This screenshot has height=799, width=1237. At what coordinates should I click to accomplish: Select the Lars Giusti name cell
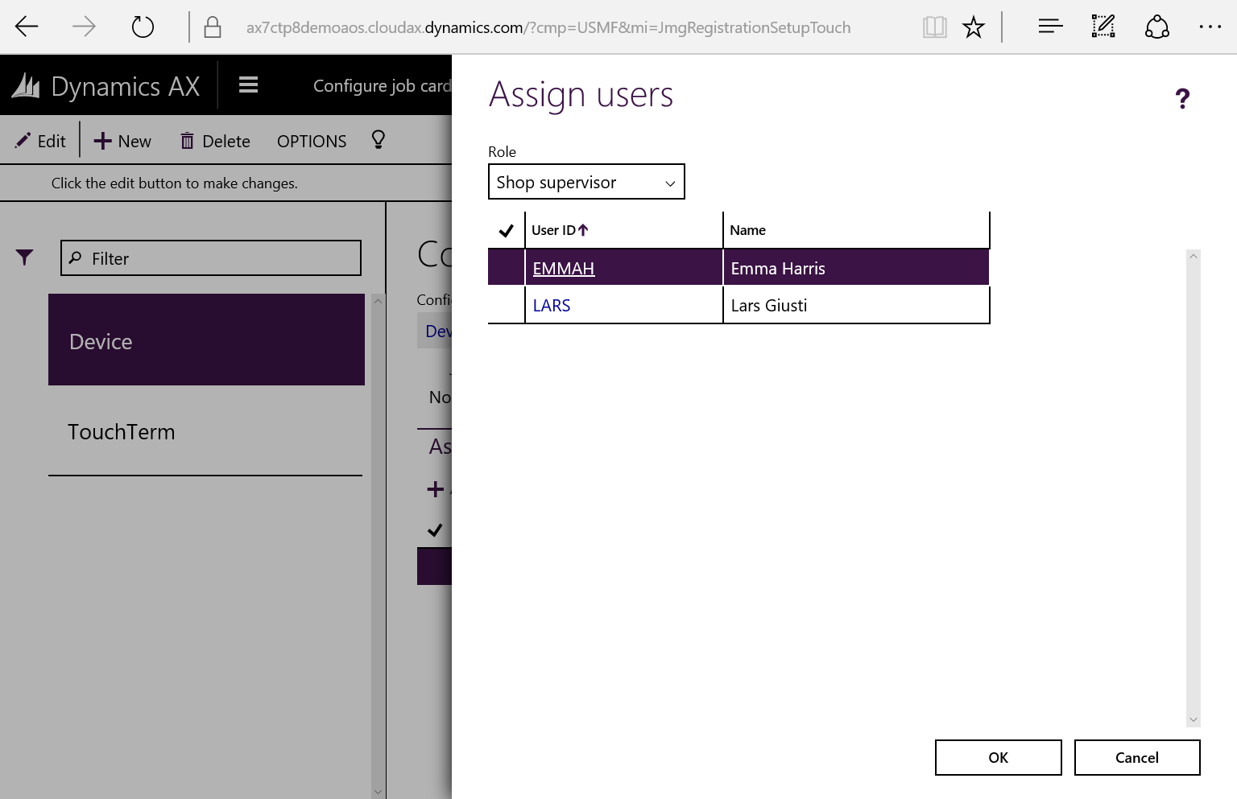856,305
